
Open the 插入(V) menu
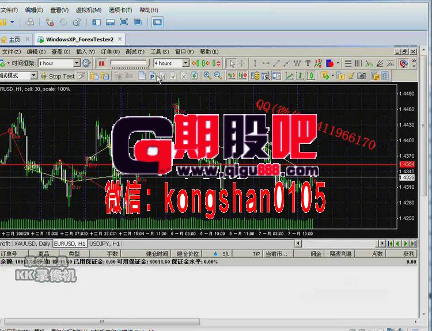point(86,52)
